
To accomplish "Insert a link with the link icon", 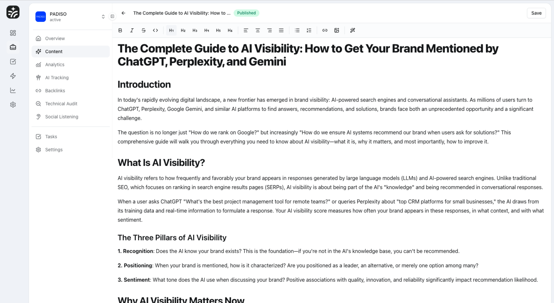I will pos(325,30).
